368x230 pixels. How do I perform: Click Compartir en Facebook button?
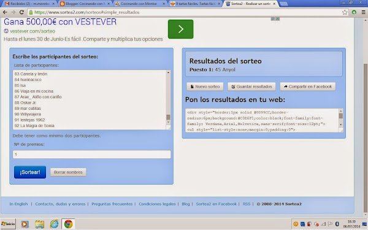coord(308,86)
